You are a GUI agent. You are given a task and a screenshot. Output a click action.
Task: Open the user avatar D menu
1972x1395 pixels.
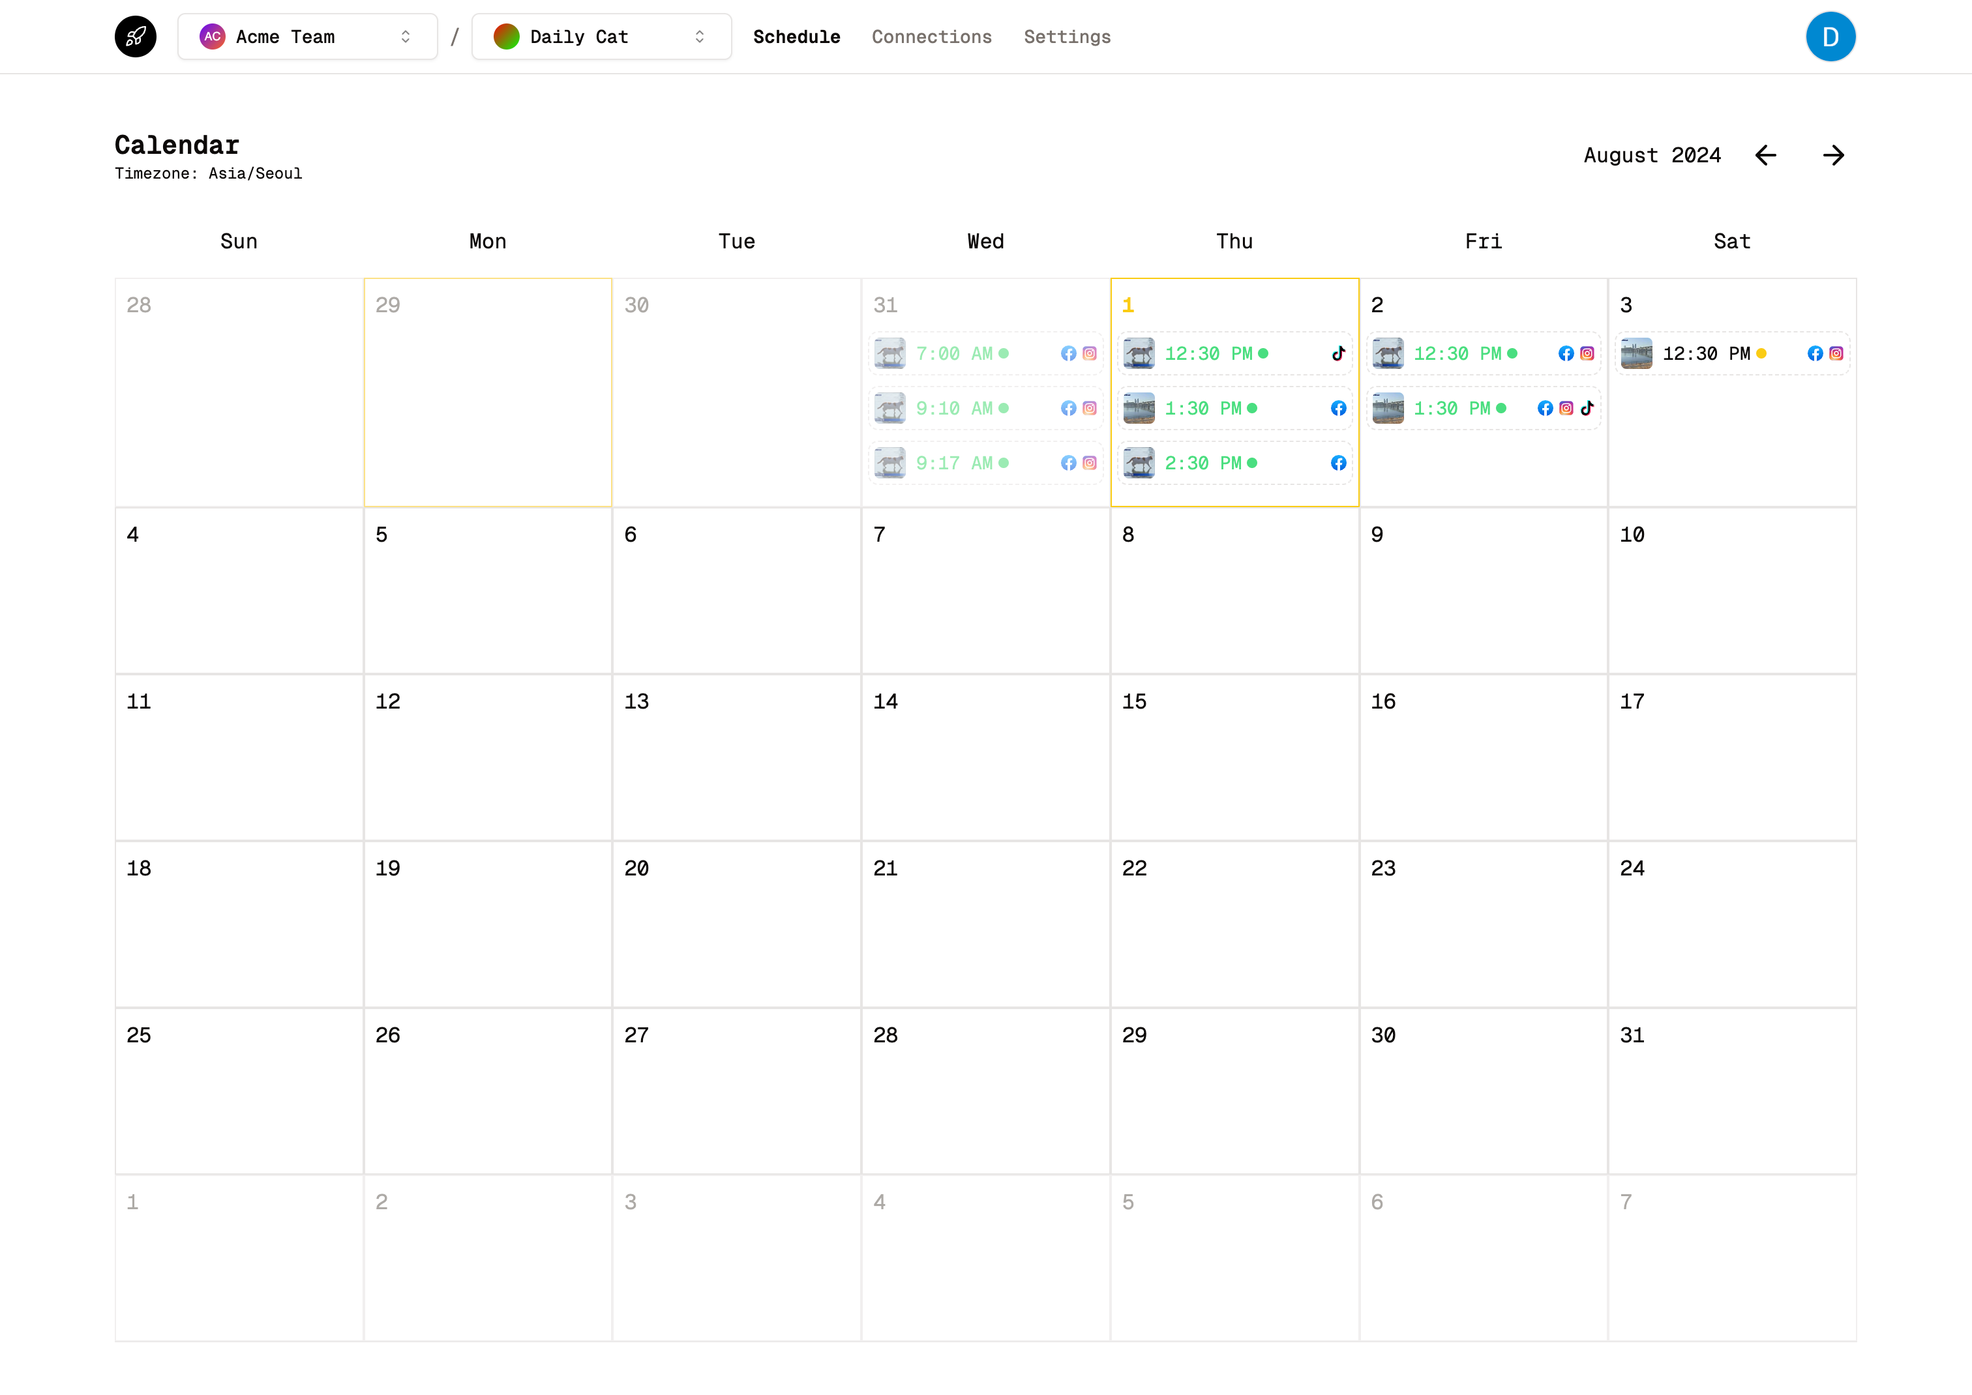click(x=1830, y=37)
